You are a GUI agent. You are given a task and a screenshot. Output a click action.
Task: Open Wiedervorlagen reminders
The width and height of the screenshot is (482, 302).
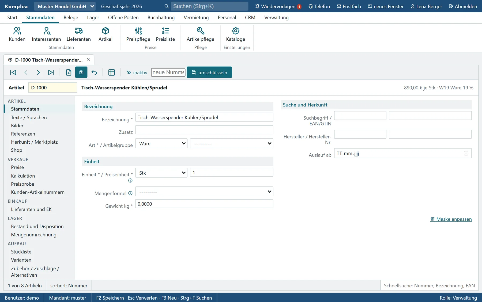278,6
